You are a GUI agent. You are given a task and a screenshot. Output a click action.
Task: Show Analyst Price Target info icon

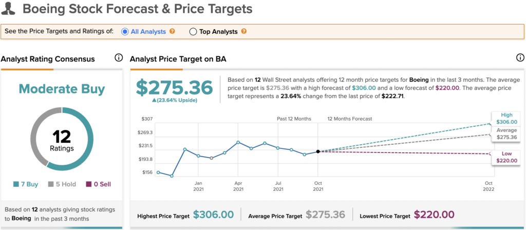click(519, 58)
